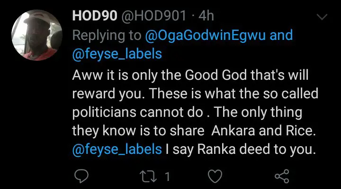Like the tweet with the heart icon
The width and height of the screenshot is (341, 189).
click(x=215, y=176)
